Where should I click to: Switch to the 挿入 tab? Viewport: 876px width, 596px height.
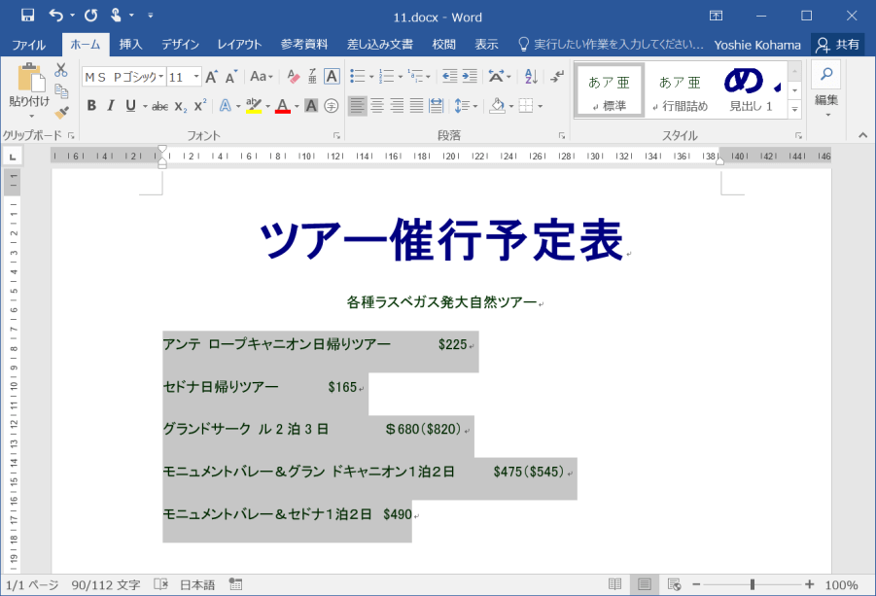pyautogui.click(x=130, y=45)
